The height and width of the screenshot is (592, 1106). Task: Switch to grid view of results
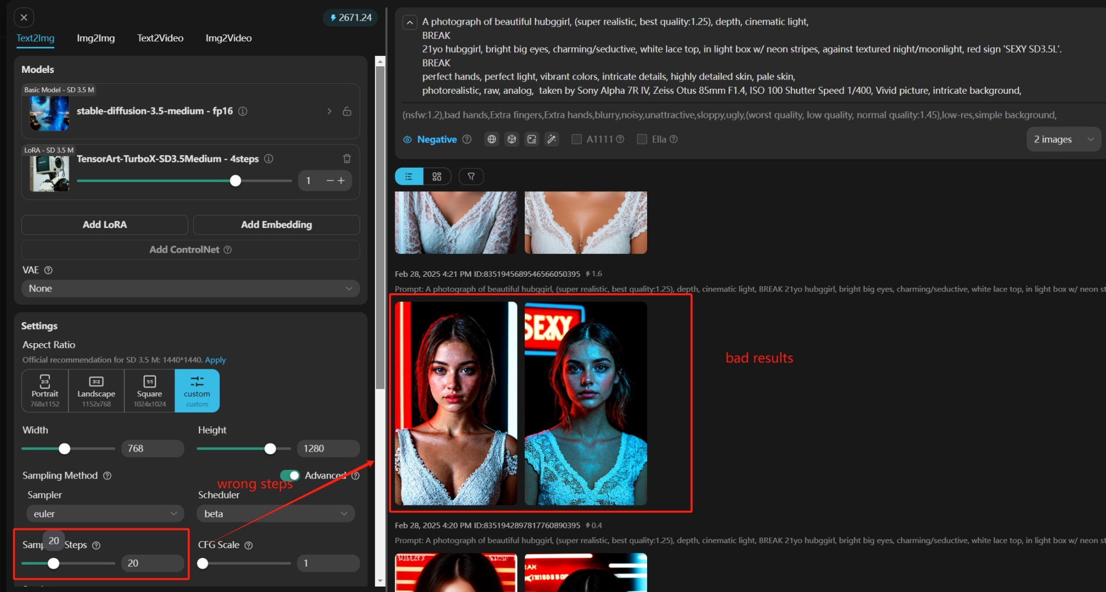coord(437,177)
